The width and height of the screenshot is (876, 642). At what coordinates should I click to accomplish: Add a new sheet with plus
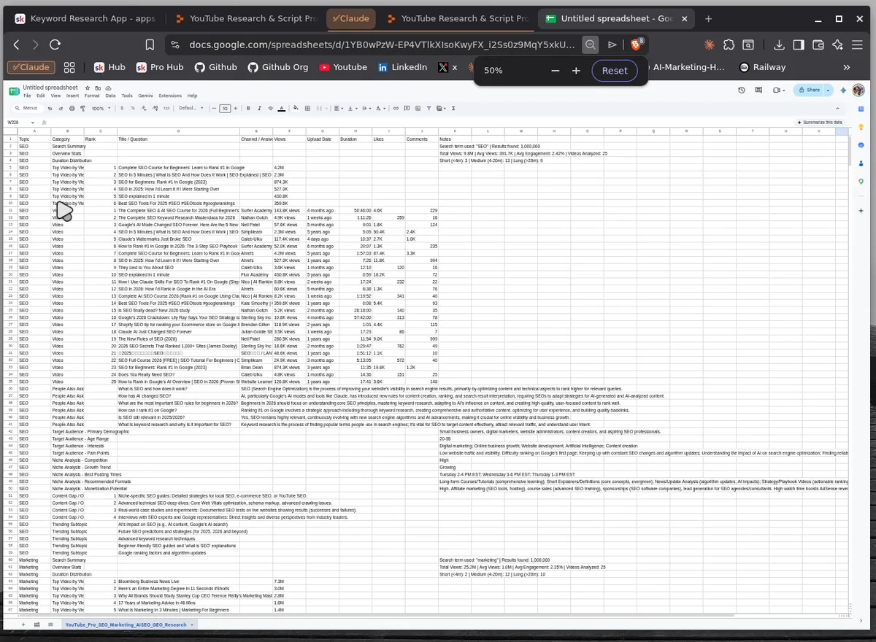(23, 624)
